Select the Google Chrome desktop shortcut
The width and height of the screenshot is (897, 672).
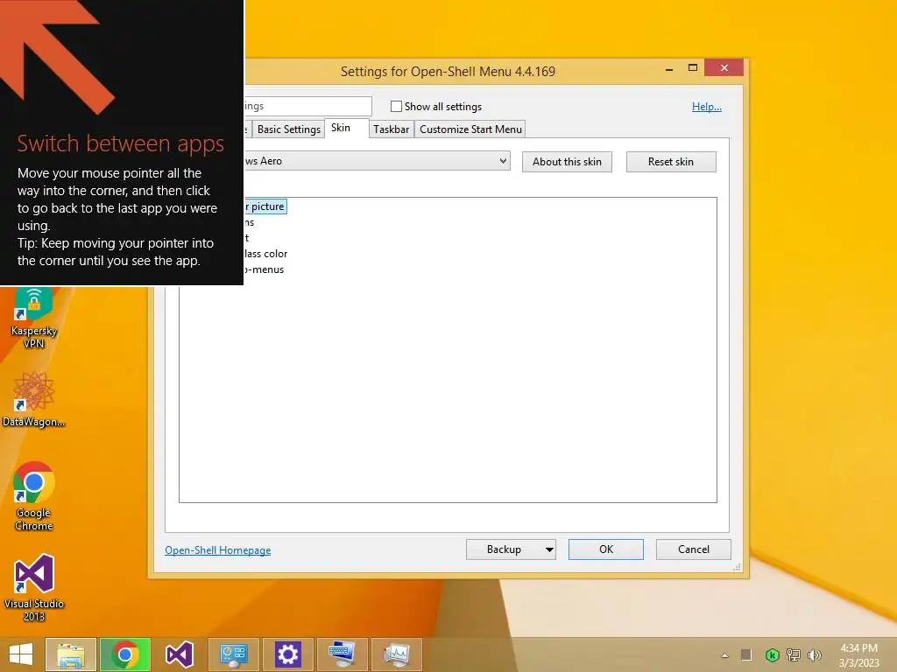click(34, 496)
